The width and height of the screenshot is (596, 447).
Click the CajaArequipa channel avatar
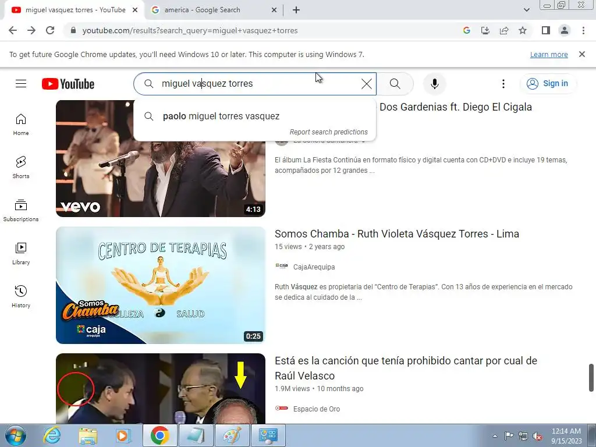click(282, 267)
